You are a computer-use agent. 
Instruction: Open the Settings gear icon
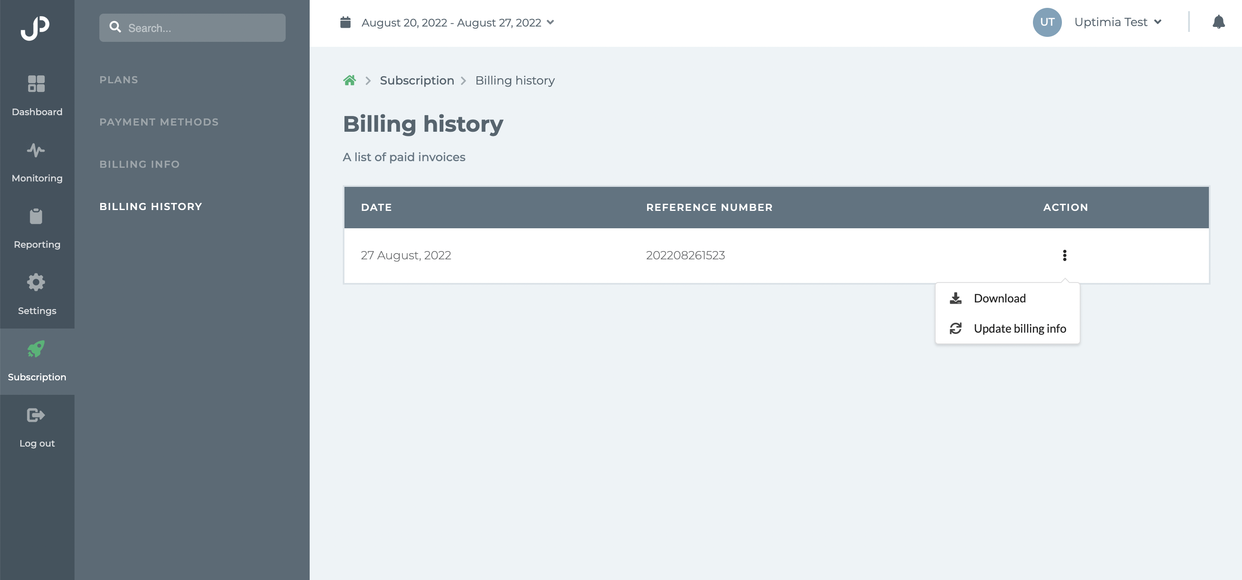[36, 282]
